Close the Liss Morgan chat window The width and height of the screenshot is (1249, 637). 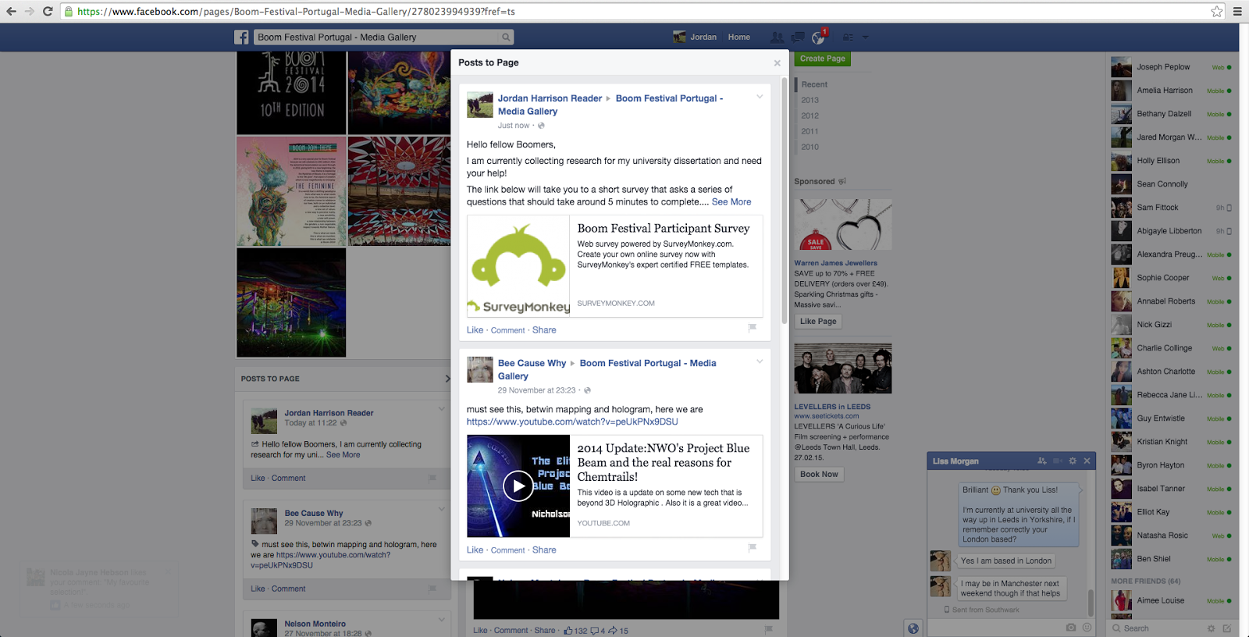1087,461
